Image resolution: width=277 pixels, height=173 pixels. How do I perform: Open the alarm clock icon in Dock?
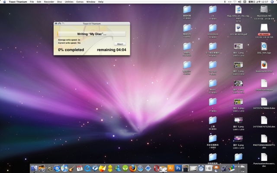pos(201,168)
